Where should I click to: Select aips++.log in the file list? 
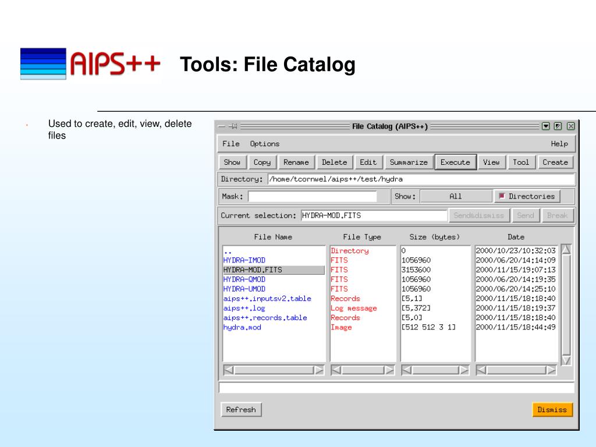pos(274,308)
